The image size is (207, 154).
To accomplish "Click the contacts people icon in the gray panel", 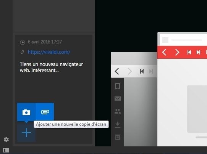I will (118, 111).
